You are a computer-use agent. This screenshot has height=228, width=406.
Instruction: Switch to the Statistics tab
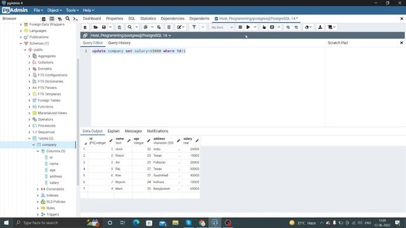pyautogui.click(x=148, y=18)
